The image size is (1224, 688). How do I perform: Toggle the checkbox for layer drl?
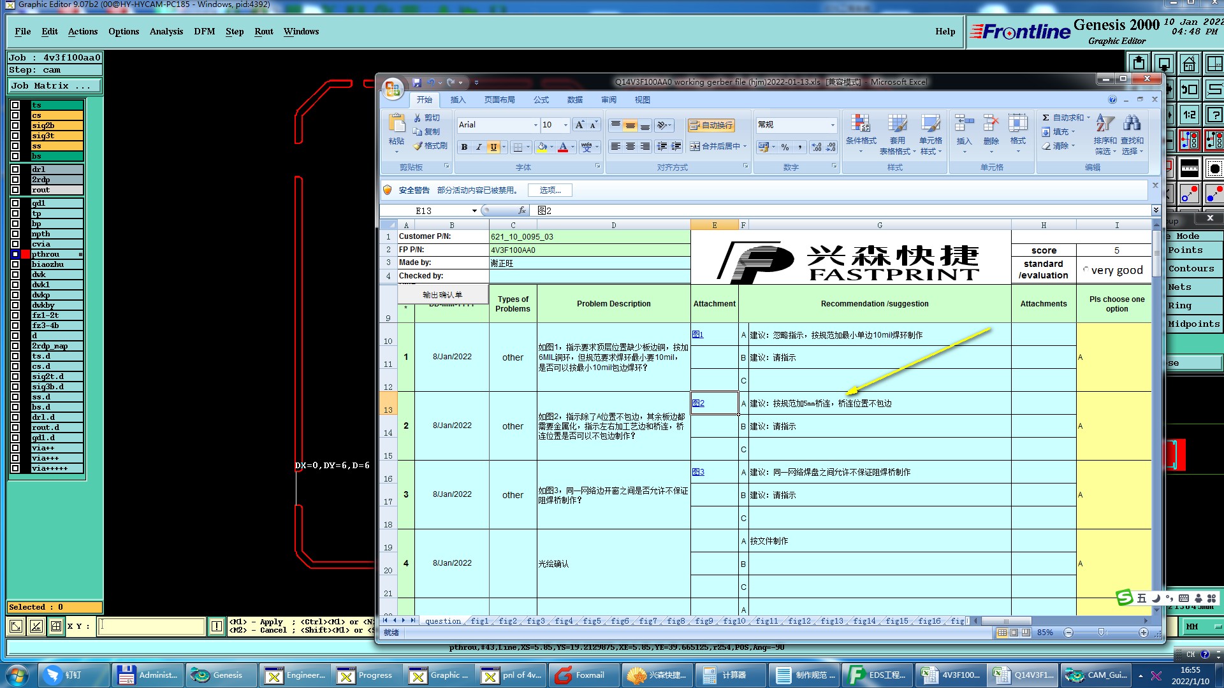point(15,169)
